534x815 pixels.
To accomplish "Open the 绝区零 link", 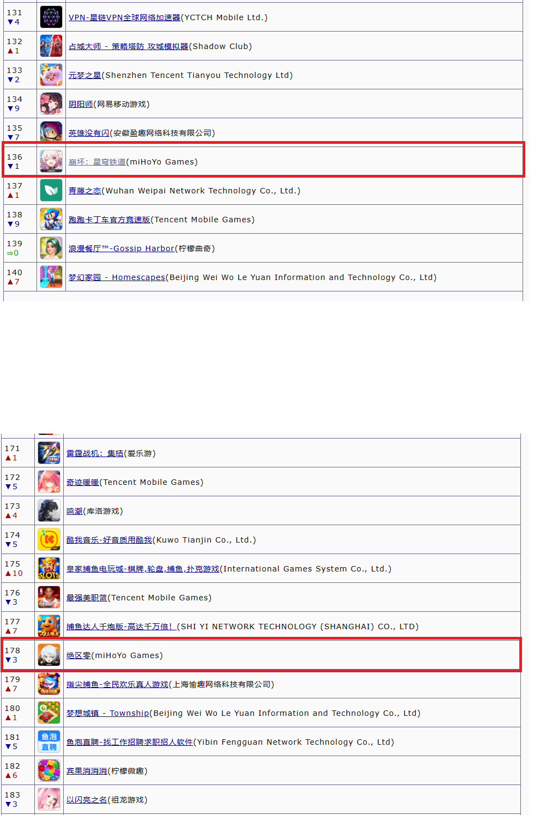I will tap(78, 655).
